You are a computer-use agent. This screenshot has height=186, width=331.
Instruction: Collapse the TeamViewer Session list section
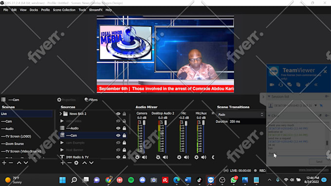tap(269, 97)
